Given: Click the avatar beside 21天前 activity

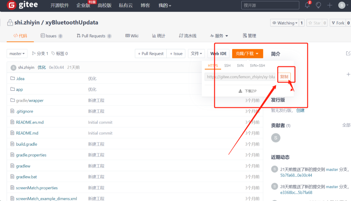Looking at the screenshot, I should (274, 169).
